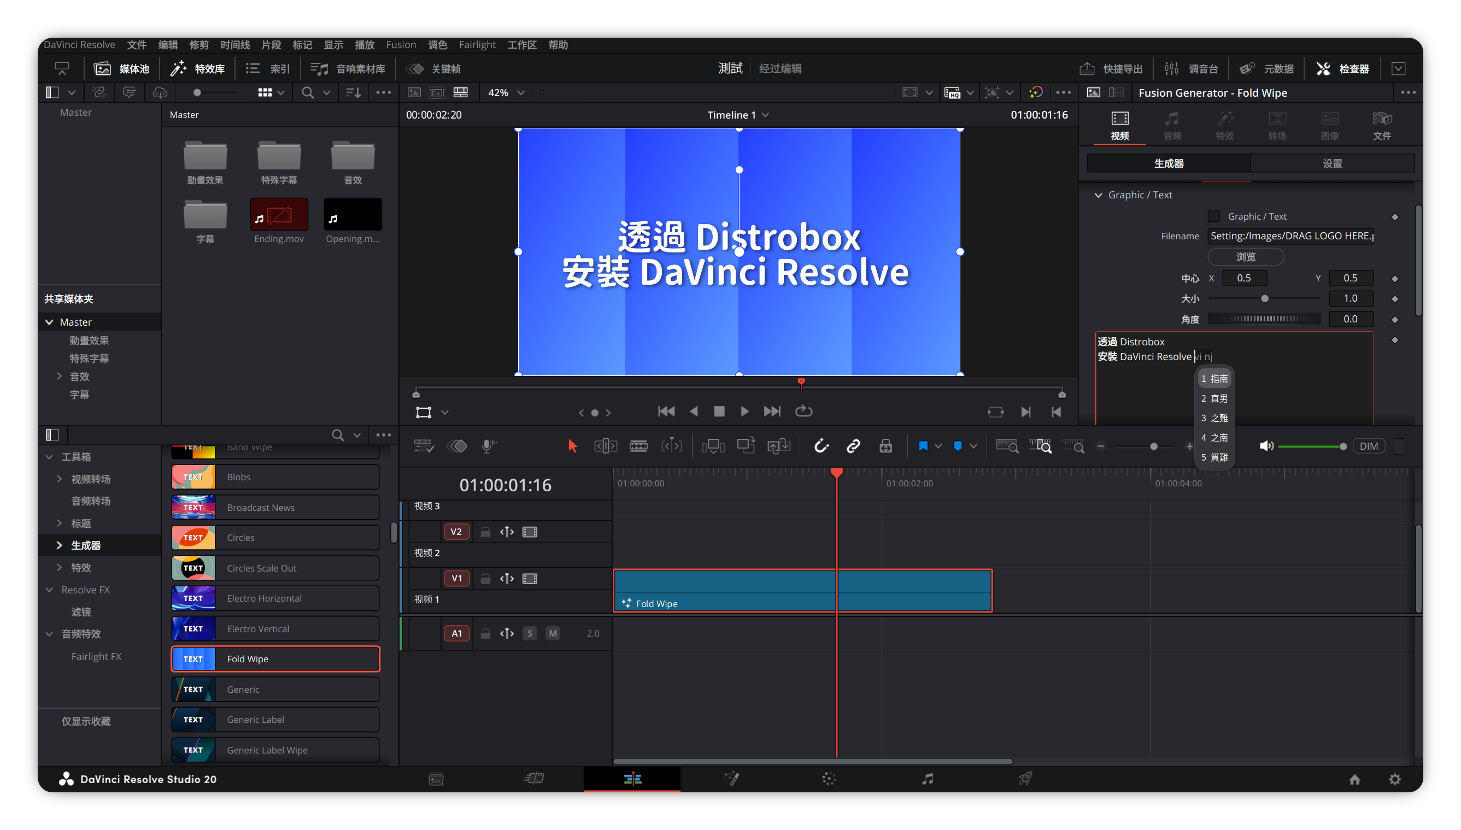
Task: Expand the 标题 tree item
Action: coord(59,523)
